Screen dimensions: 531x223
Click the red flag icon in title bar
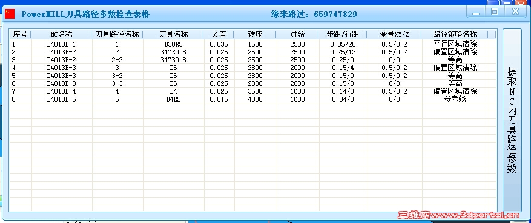[10, 14]
